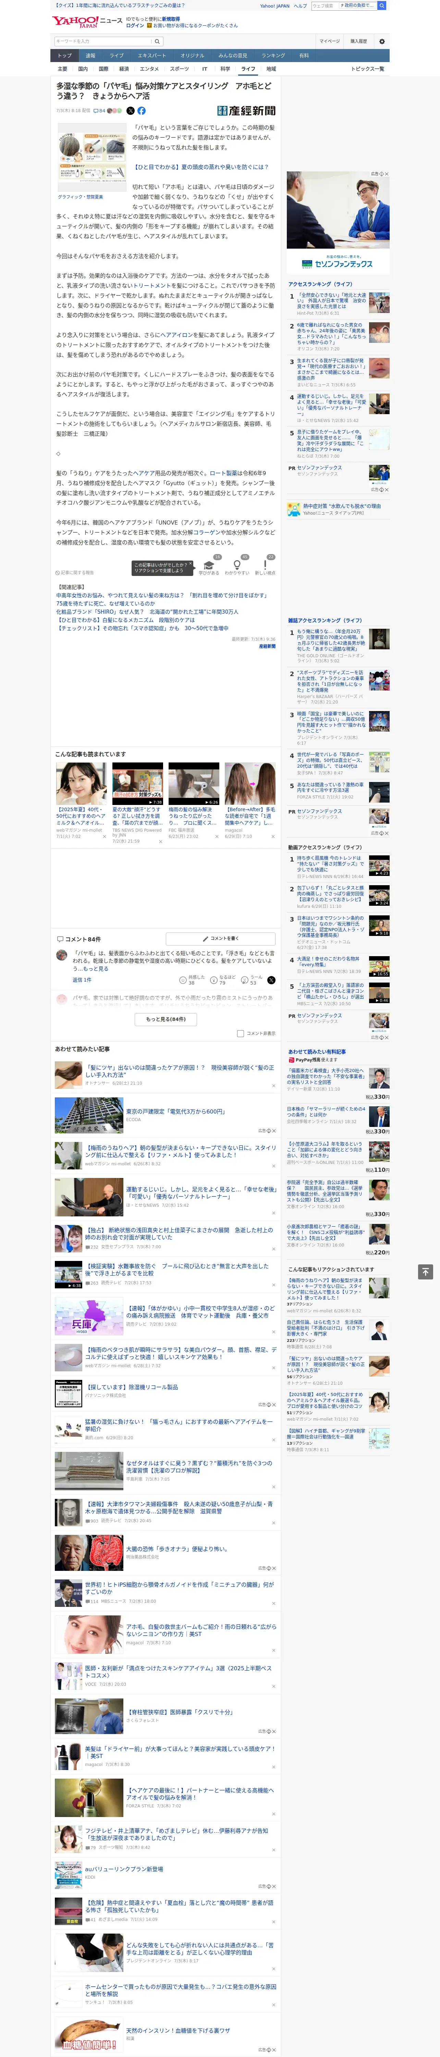Open the TBS NEWS DIG video thumbnail
The image size is (440, 2057).
(x=137, y=783)
